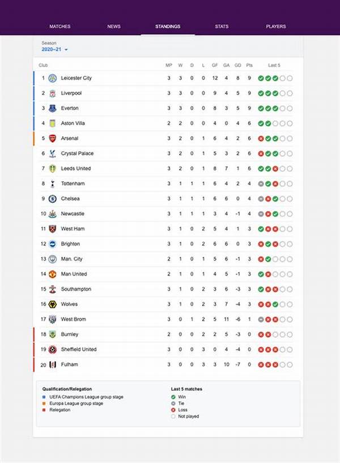Click the Chelsea club crest icon
The width and height of the screenshot is (340, 463).
52,199
